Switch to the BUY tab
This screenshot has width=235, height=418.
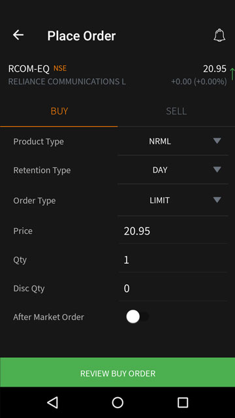pyautogui.click(x=59, y=111)
